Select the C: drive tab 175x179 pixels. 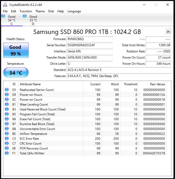(12, 20)
